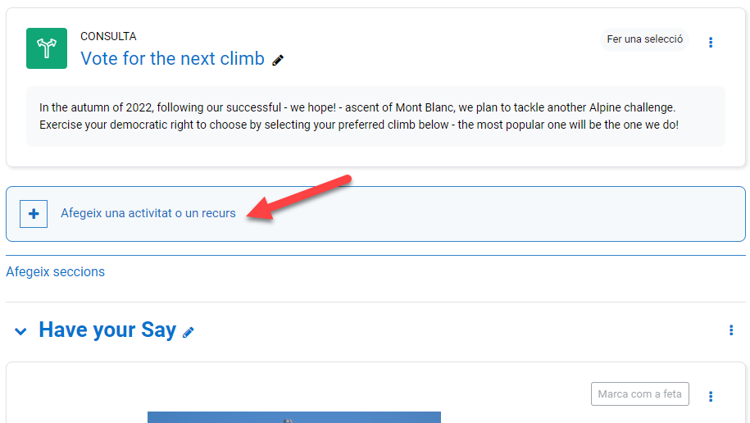Click the plus icon to add an activity
This screenshot has width=750, height=423.
[x=34, y=213]
